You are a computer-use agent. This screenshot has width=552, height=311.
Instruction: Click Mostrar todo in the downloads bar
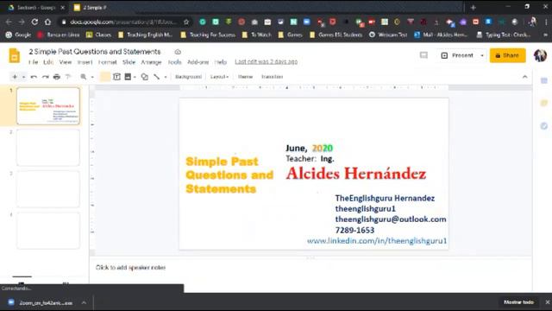[x=518, y=302]
